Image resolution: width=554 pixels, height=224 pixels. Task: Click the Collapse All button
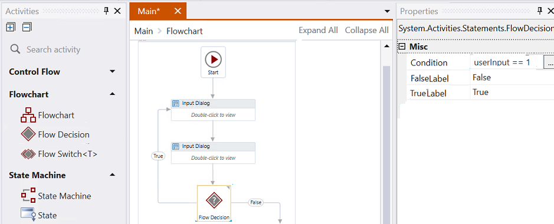pos(367,30)
